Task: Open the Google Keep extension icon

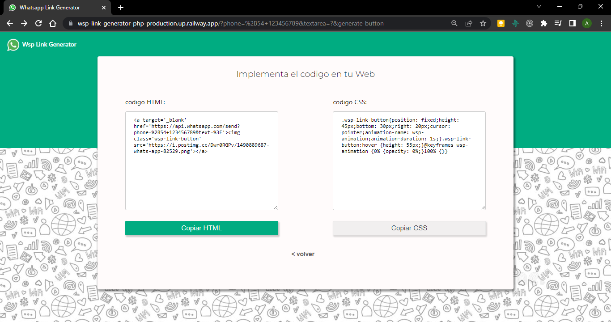Action: pos(501,23)
